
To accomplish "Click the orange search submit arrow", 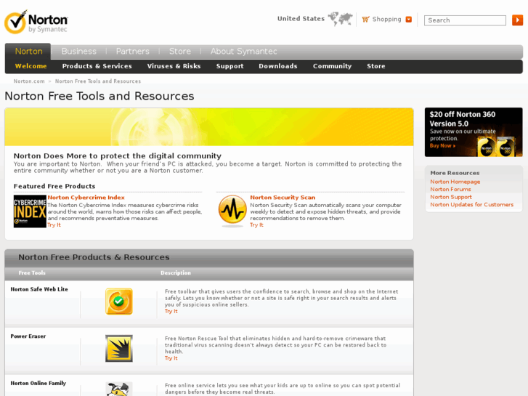I will point(517,20).
